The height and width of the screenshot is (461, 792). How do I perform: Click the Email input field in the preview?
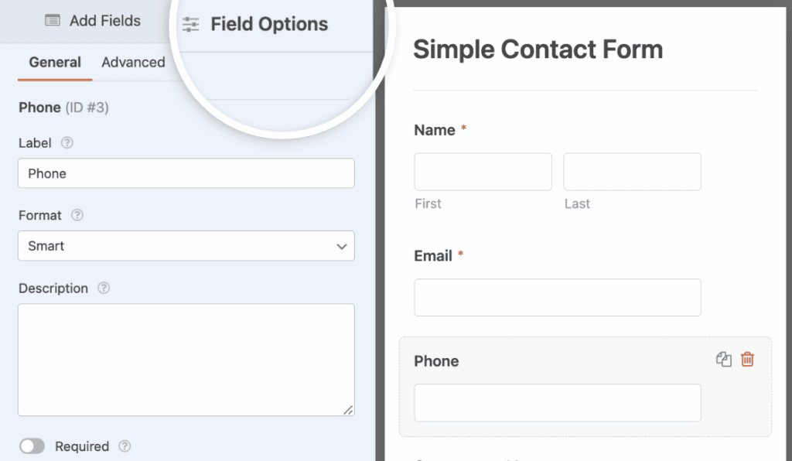click(x=557, y=297)
